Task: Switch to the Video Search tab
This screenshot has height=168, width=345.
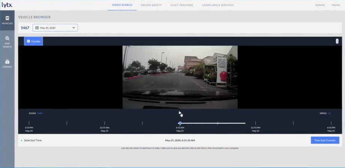Action: (122, 5)
